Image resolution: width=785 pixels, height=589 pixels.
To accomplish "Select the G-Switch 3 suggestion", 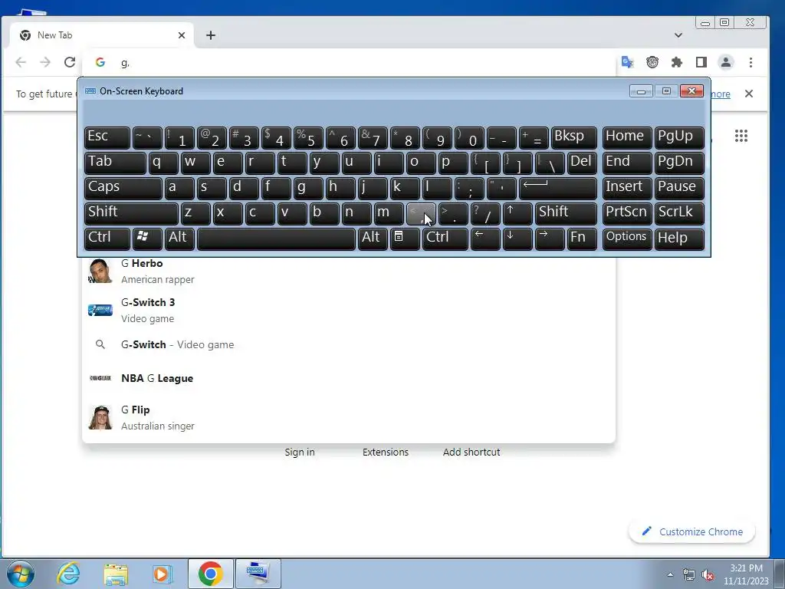I will point(349,310).
